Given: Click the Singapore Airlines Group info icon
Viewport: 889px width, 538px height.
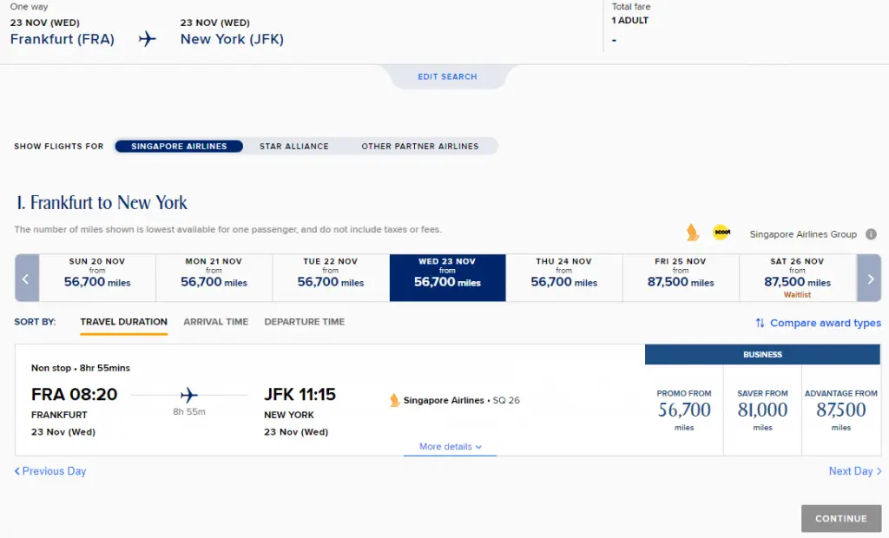Looking at the screenshot, I should pos(871,234).
